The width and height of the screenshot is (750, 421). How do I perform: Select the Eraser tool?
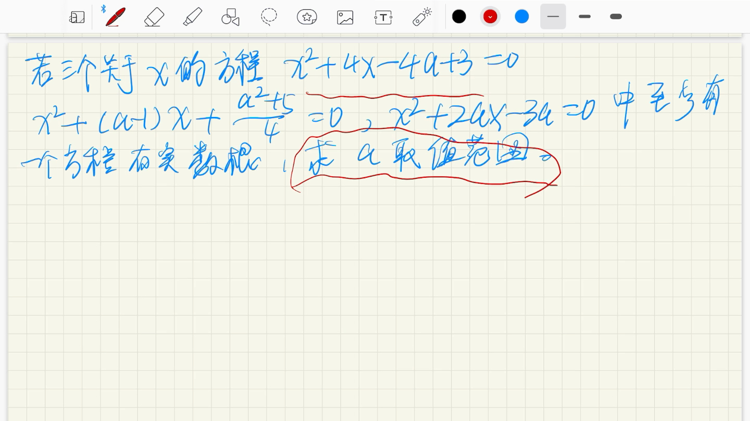coord(154,17)
